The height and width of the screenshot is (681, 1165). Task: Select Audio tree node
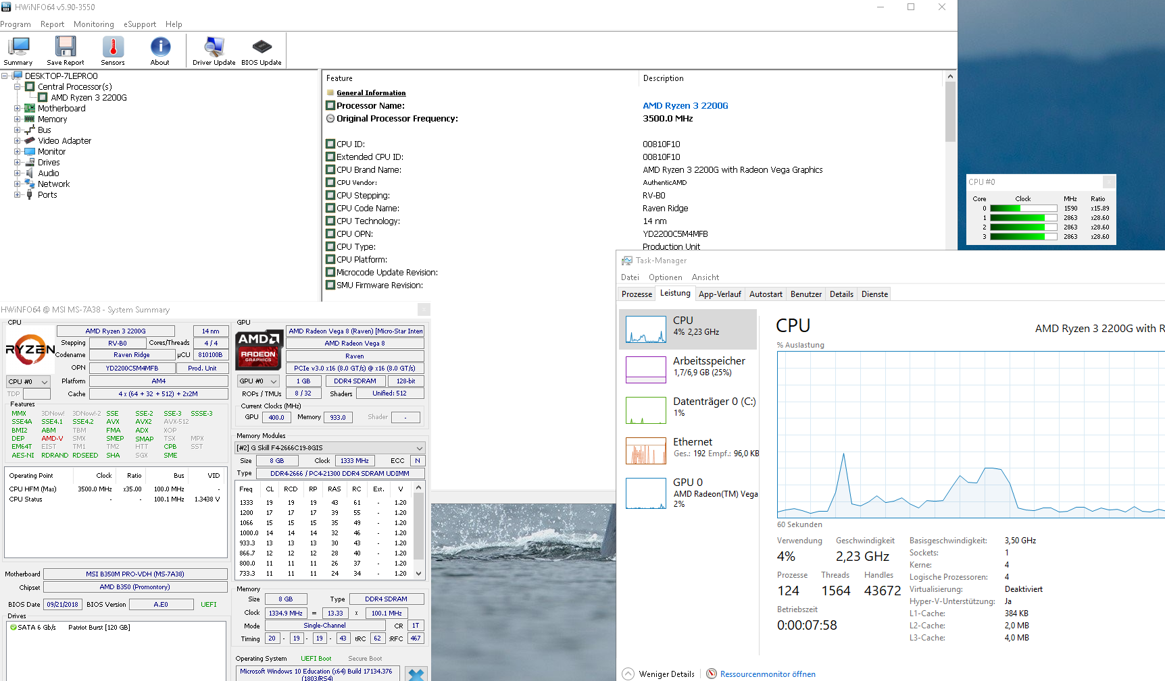49,173
